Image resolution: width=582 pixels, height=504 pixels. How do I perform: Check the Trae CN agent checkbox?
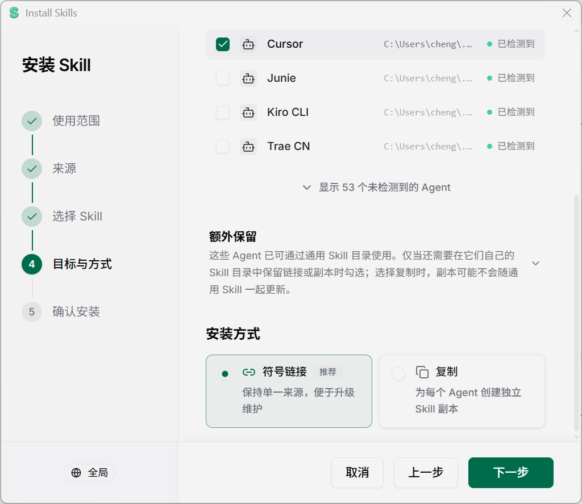point(223,147)
